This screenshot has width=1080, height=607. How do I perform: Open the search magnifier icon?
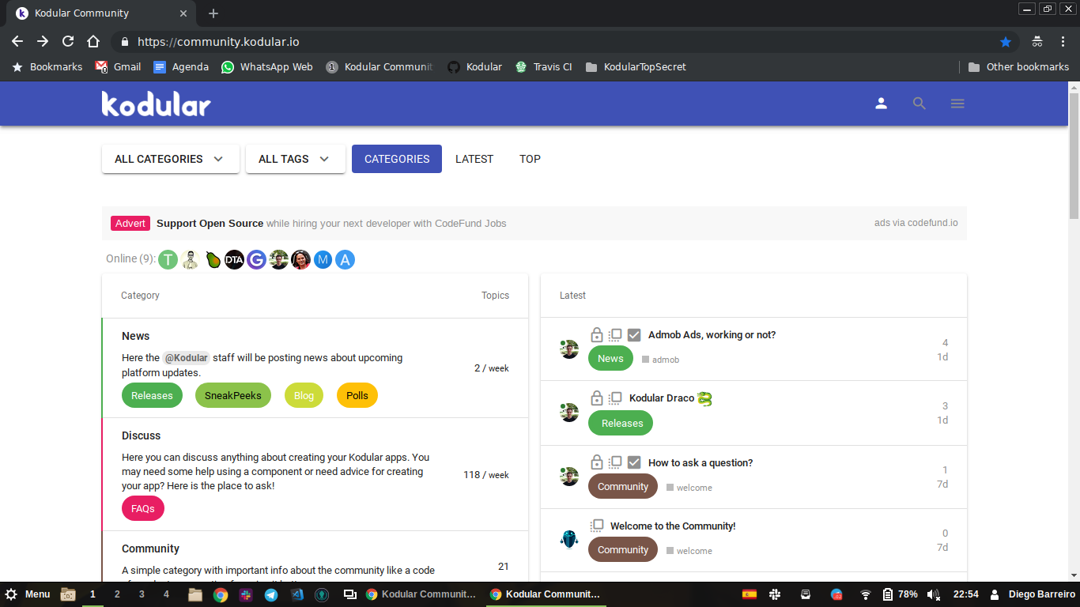(919, 104)
